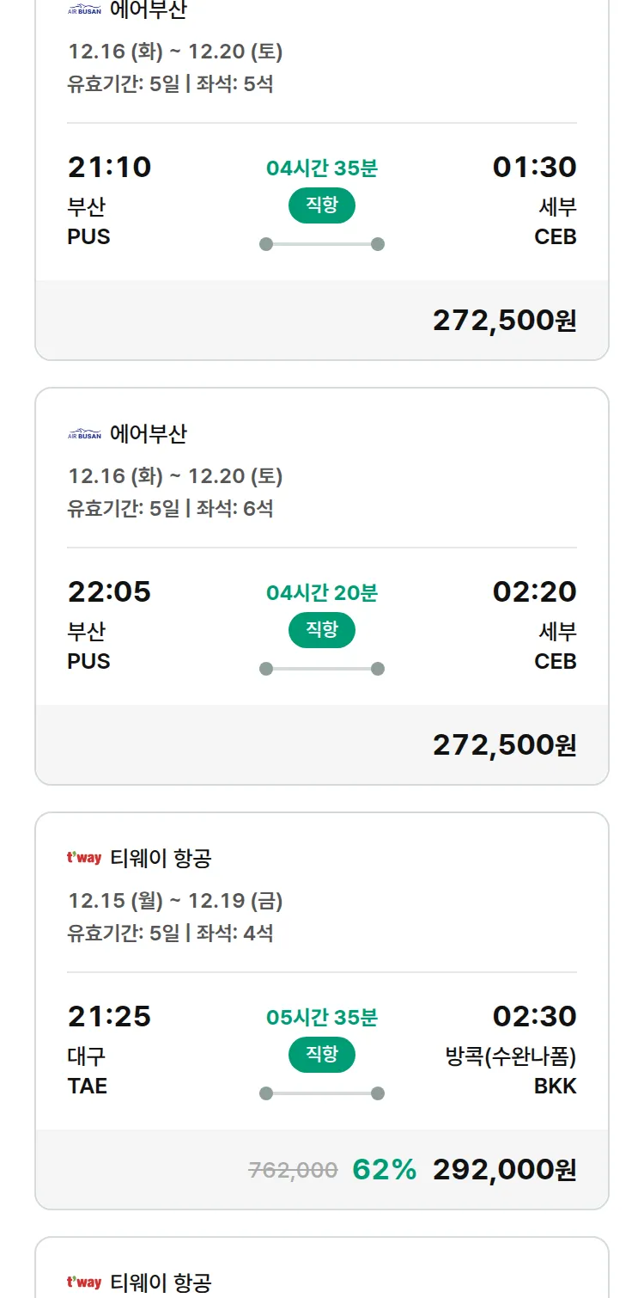Image resolution: width=644 pixels, height=1298 pixels.
Task: Click the 직항 badge on the Daegu–Bangkok flight
Action: point(321,1055)
